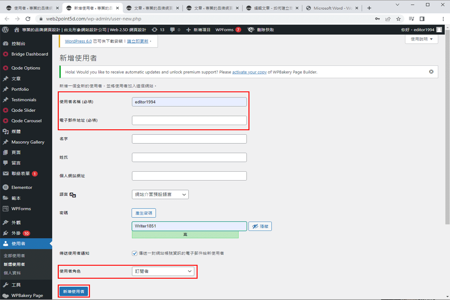Open the plugins menu with 10 updates
Screen dimensions: 450x300
click(x=16, y=233)
